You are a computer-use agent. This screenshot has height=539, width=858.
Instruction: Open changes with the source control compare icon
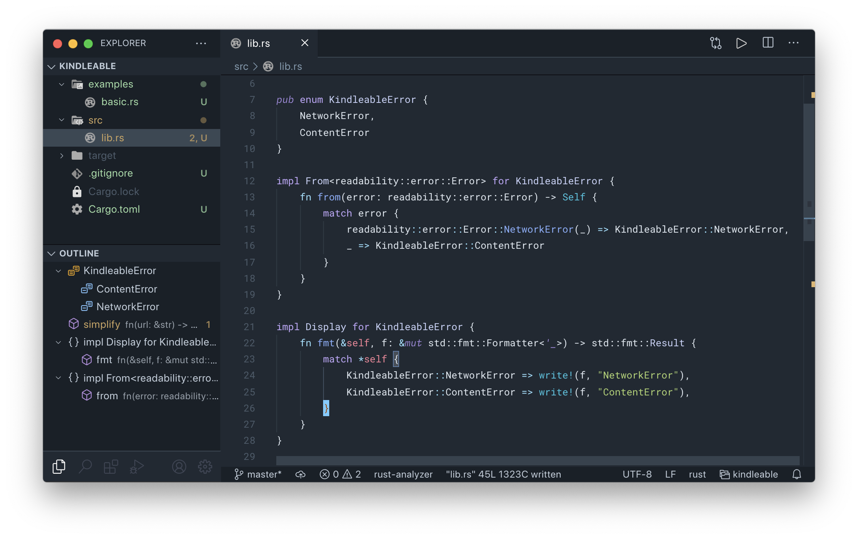[715, 43]
